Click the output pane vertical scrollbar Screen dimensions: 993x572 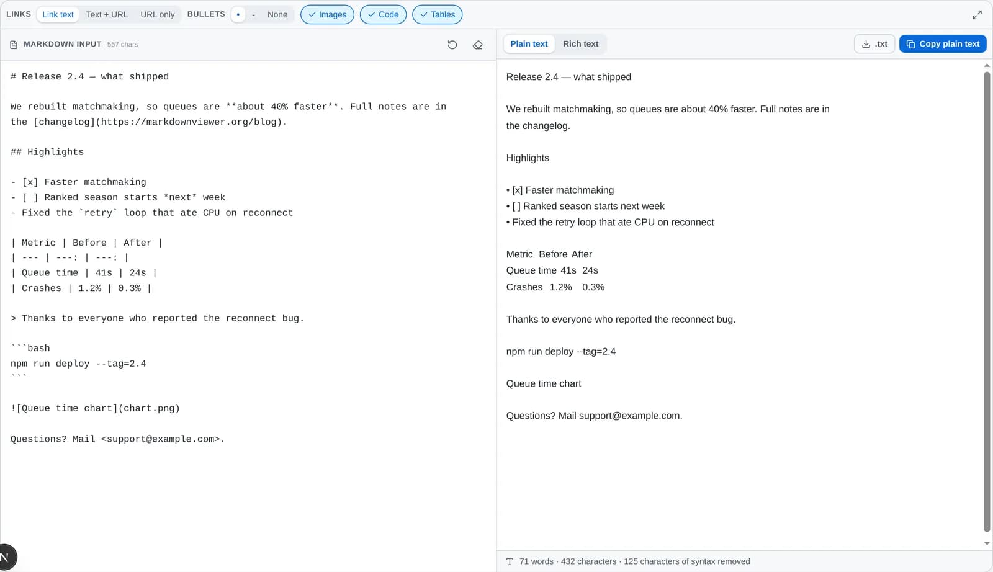(987, 302)
